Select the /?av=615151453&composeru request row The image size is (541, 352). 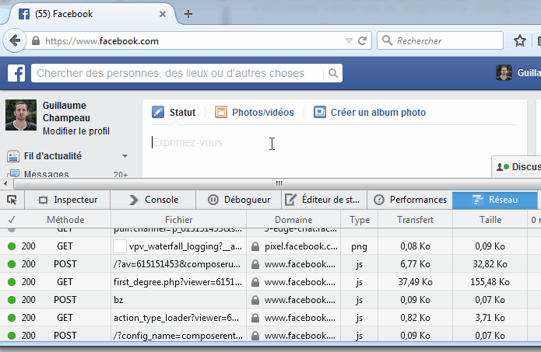(271, 264)
